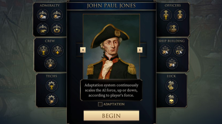Select the Crew coin perk icon
The image size is (222, 124).
coord(50,63)
